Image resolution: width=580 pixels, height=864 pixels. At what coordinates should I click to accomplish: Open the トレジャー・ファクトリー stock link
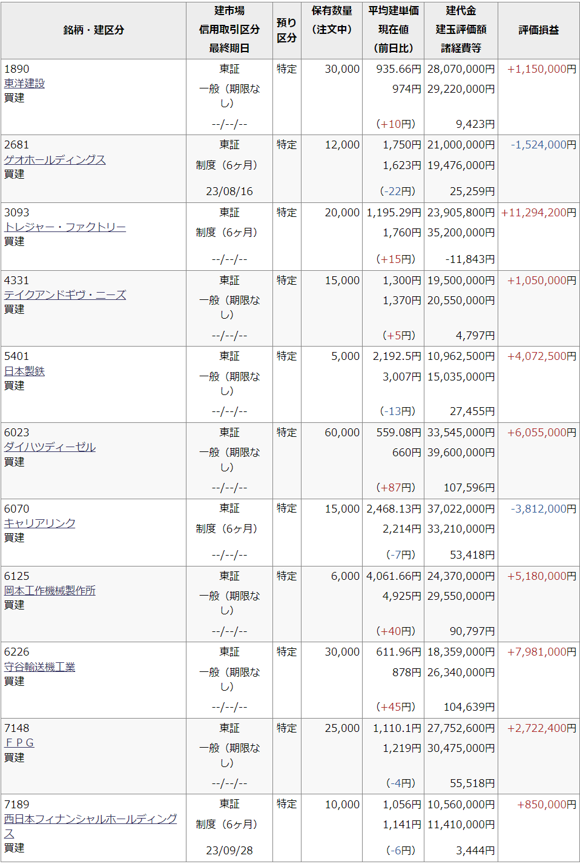(65, 227)
